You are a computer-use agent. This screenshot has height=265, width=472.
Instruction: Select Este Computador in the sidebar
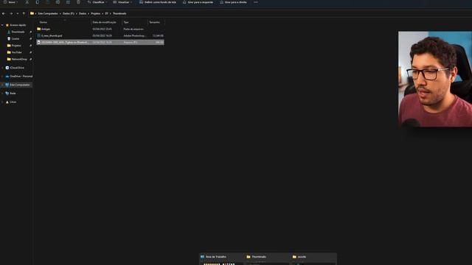(20, 85)
